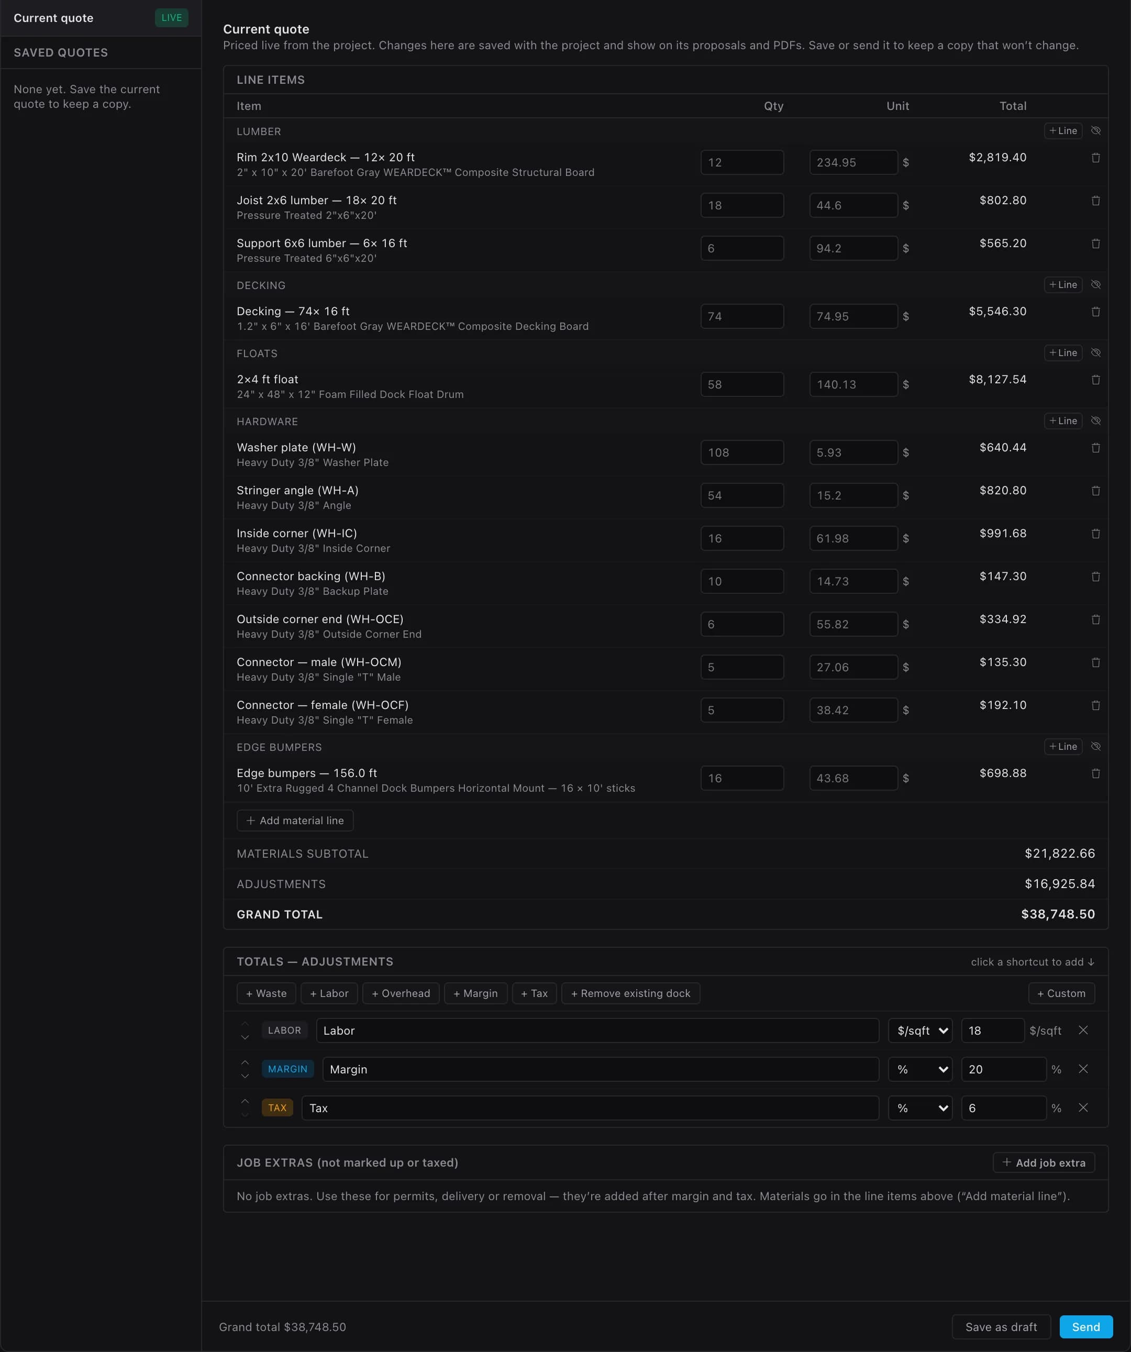Hide the Lumber section
Screen dimensions: 1131x1352
pyautogui.click(x=1095, y=131)
